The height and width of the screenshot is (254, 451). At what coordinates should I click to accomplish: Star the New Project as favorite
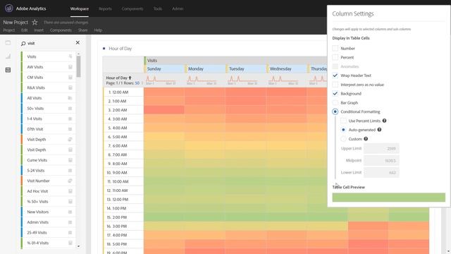(x=35, y=22)
